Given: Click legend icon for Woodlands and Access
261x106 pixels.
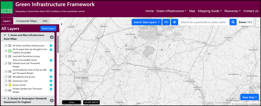Looking at the screenshot, I should tap(10, 77).
